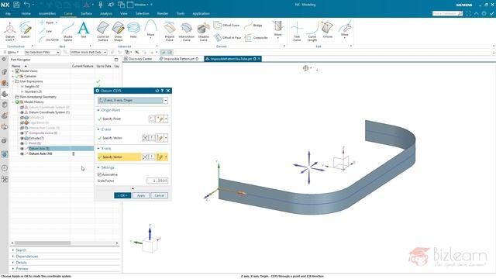Click the Save icon in title bar

tap(16, 5)
